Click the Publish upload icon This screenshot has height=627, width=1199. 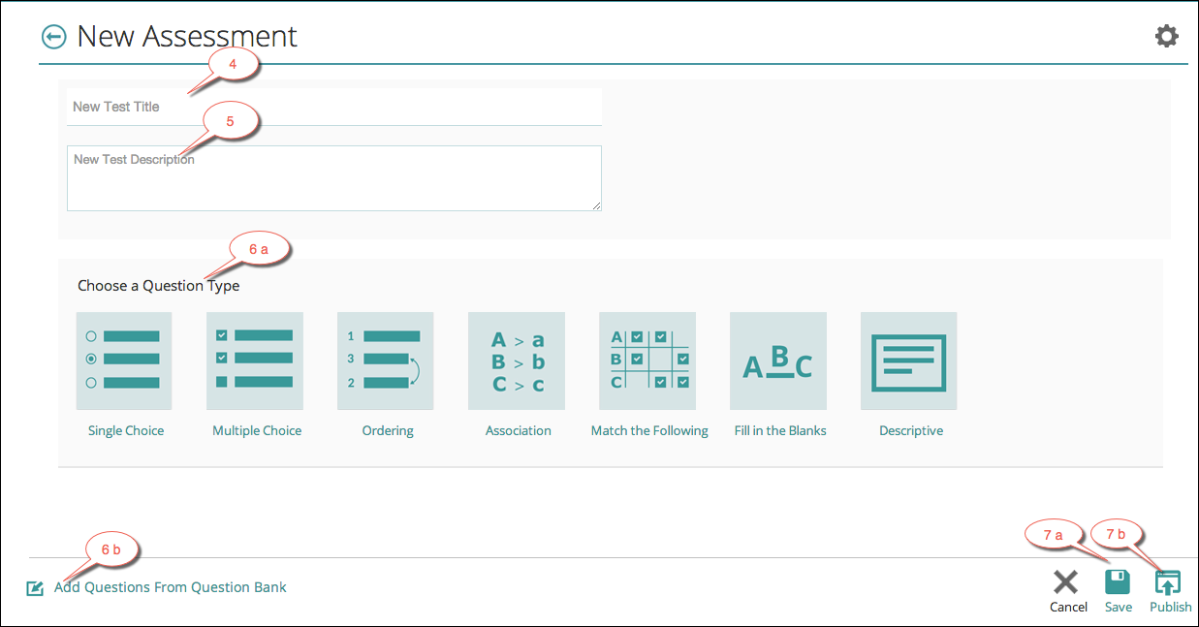coord(1168,581)
